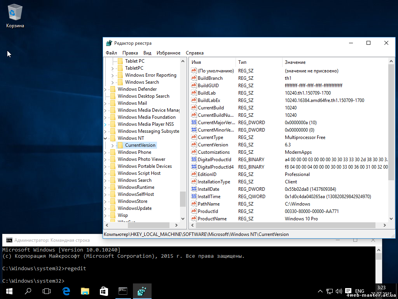
Task: Open the Action Center notifications icon
Action: [348, 291]
